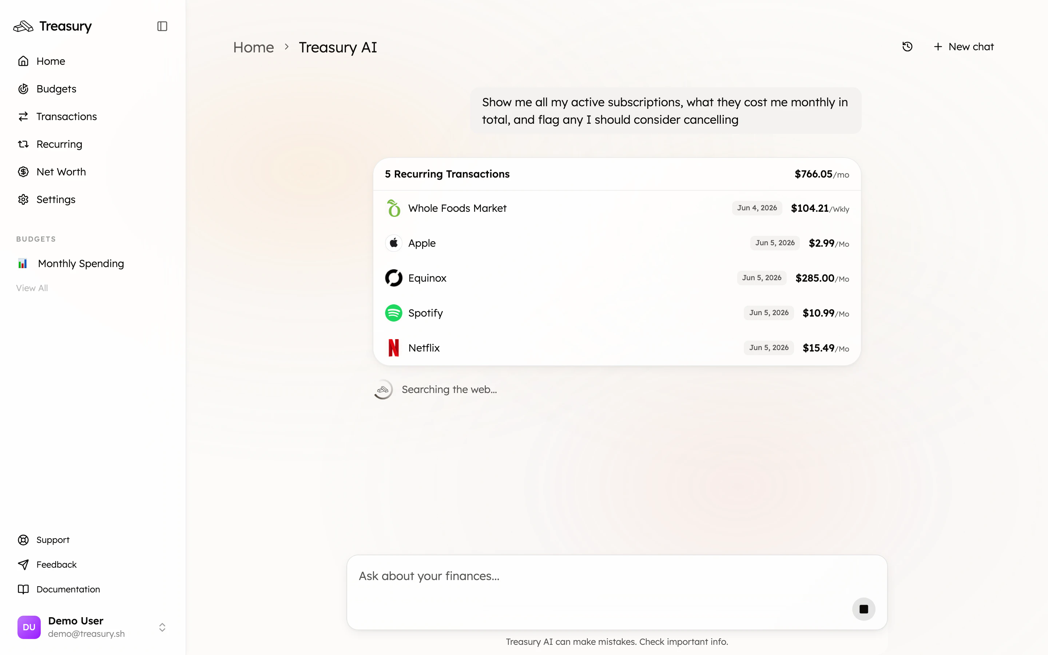The height and width of the screenshot is (655, 1048).
Task: Click the $104.21/Wkly amount
Action: [x=820, y=209]
